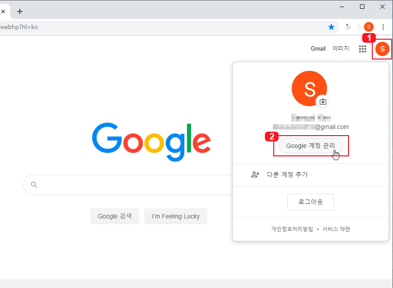Click the Google 검색 button

tap(114, 216)
